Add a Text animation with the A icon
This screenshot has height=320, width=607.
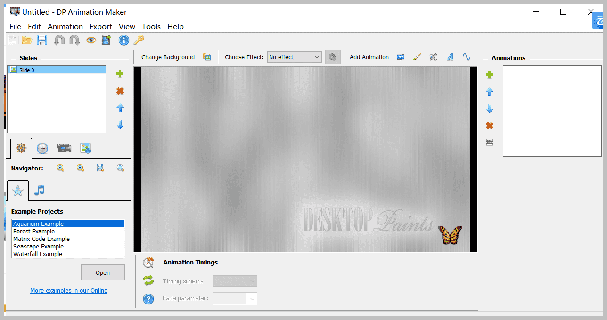[x=450, y=56]
